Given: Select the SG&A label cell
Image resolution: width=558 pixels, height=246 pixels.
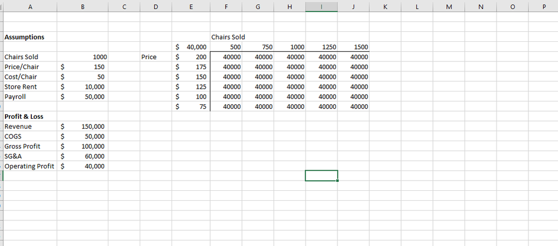Looking at the screenshot, I should [x=30, y=156].
